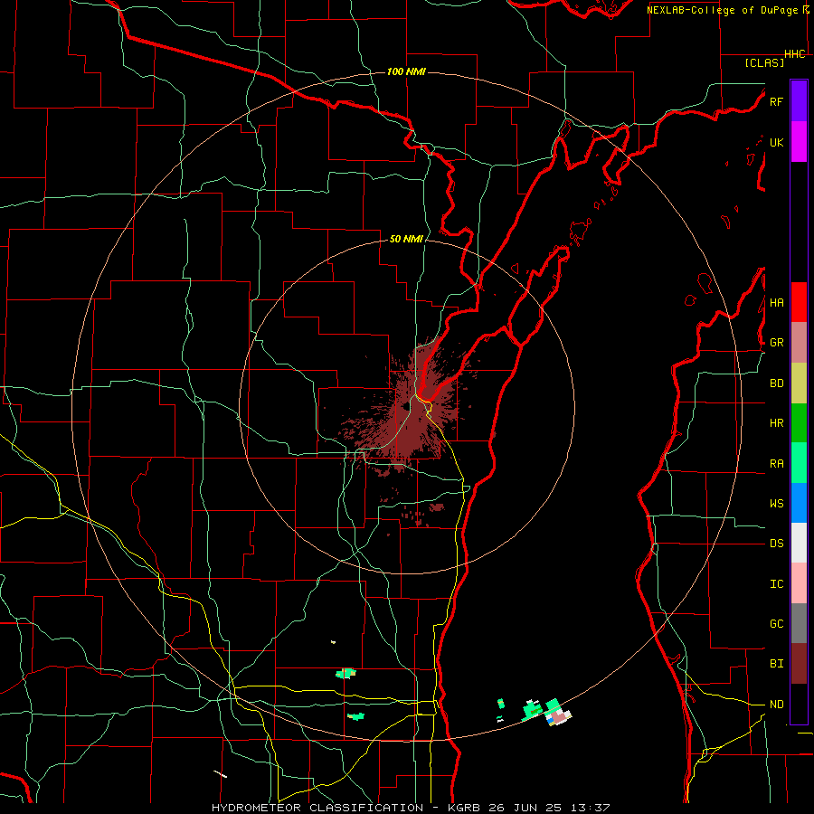
Task: Click the IC pink legend swatch
Action: pos(799,583)
